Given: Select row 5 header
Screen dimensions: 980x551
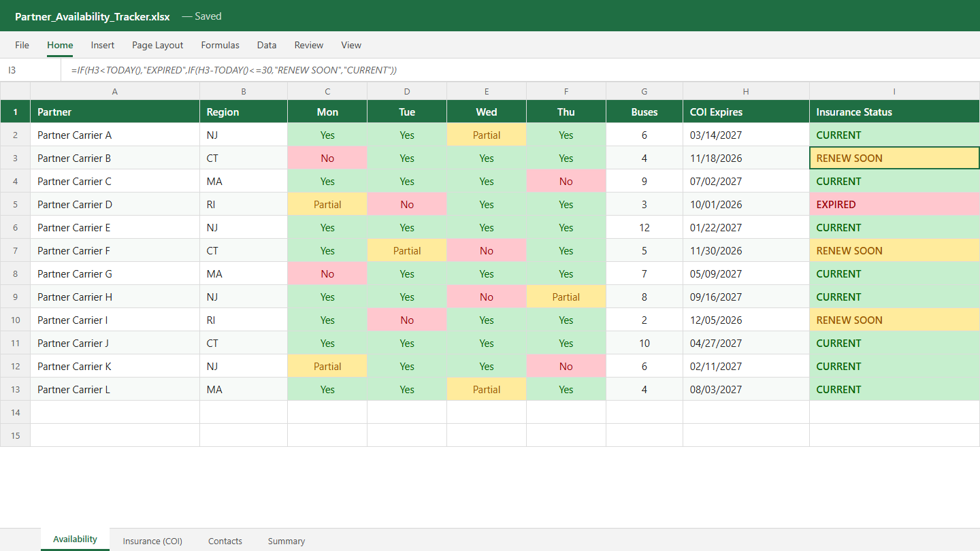Looking at the screenshot, I should [x=15, y=204].
